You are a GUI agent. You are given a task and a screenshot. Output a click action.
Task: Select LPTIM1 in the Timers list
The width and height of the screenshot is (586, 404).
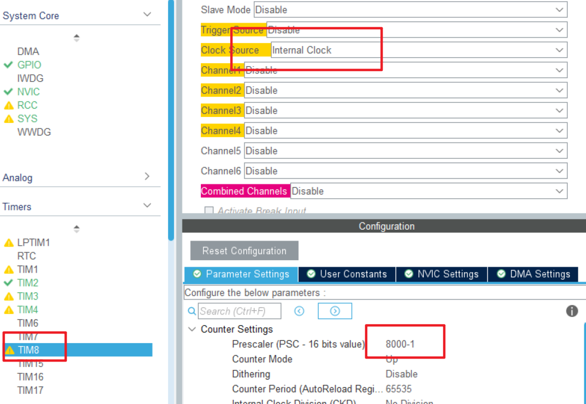[x=33, y=242]
